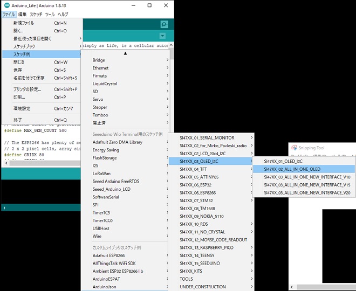Click editor horizontal scrollbar left arrow
Viewport: 356px width, 291px height.
point(6,163)
